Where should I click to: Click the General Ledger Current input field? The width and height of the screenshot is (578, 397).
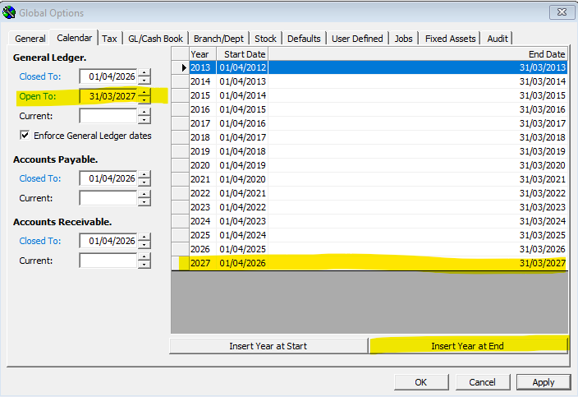108,116
